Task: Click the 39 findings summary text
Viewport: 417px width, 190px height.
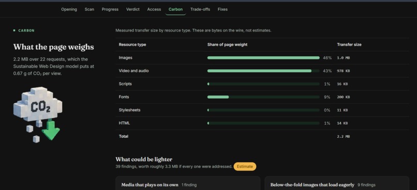Action: (174, 167)
